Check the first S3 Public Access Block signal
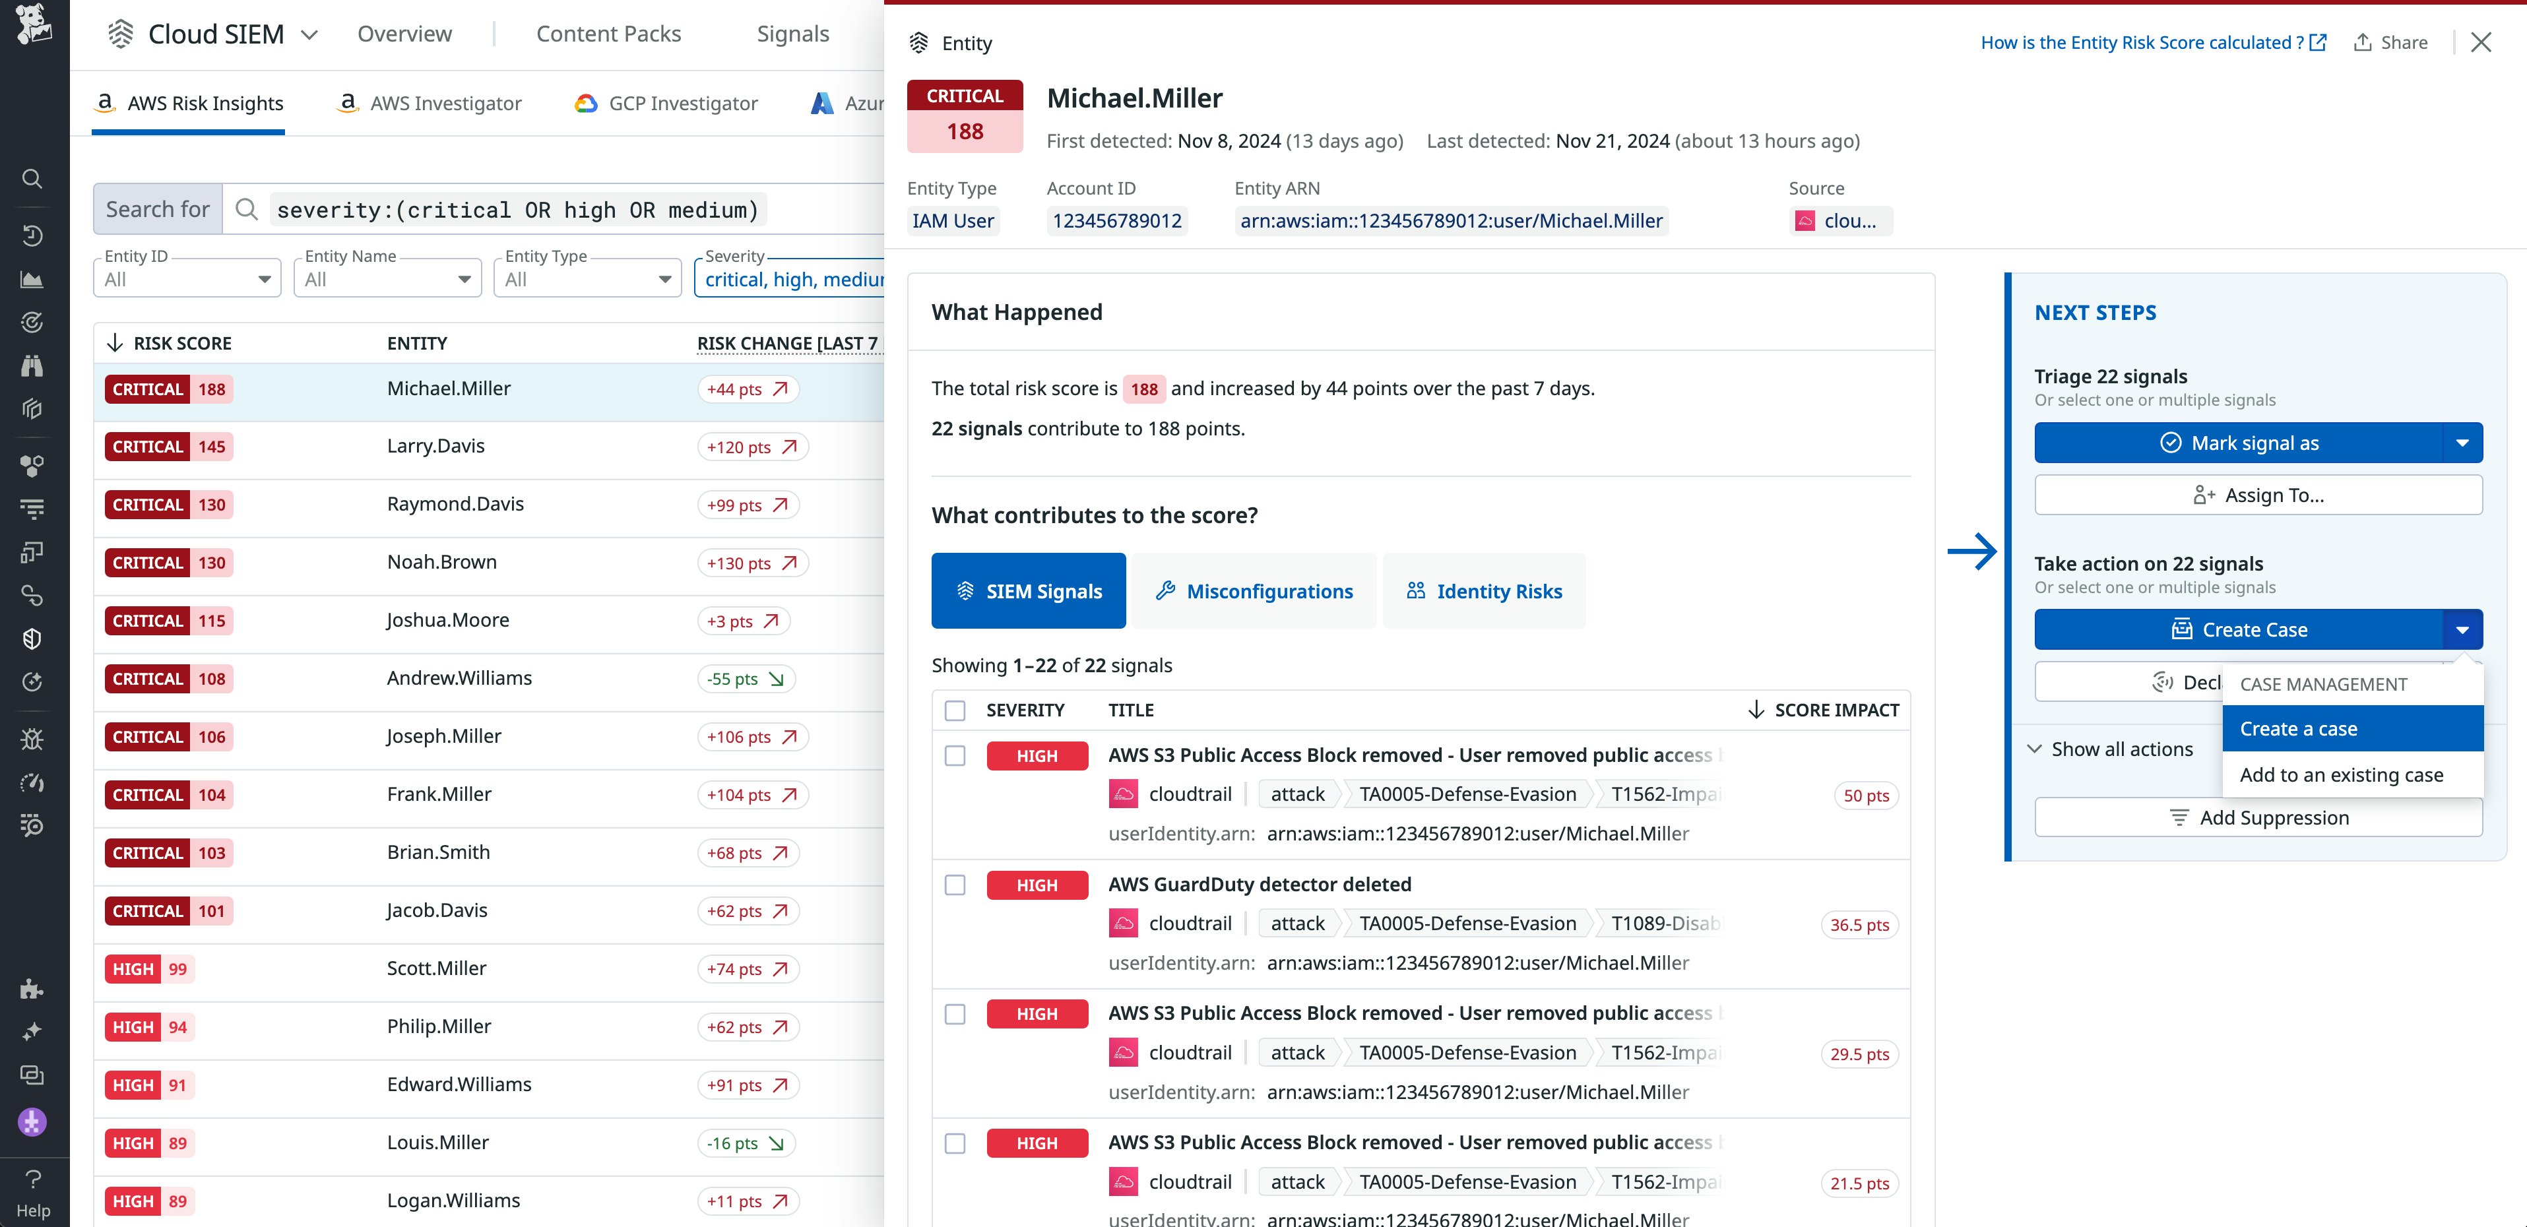The image size is (2527, 1227). tap(955, 755)
